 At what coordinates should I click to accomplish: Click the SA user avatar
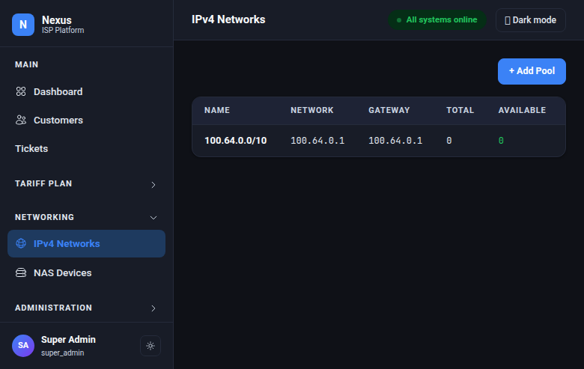[23, 346]
